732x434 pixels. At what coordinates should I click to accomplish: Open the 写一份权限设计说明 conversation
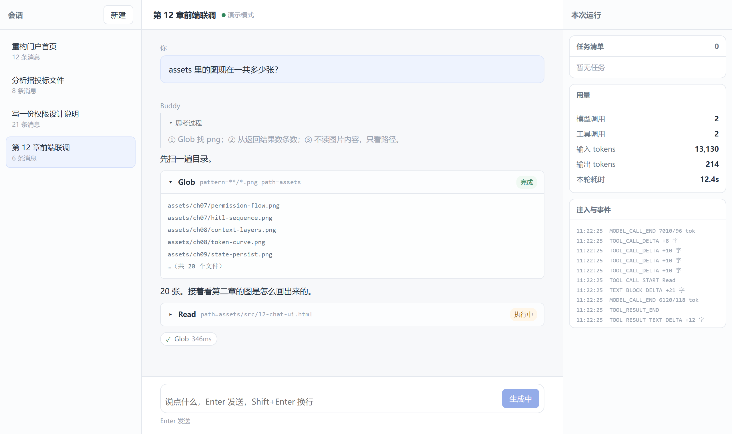pos(70,118)
